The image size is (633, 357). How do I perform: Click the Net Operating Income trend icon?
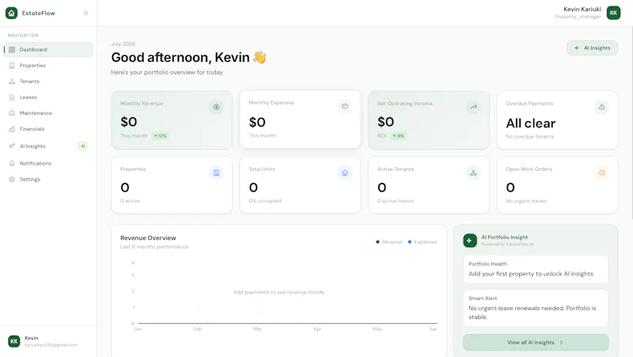pyautogui.click(x=473, y=107)
